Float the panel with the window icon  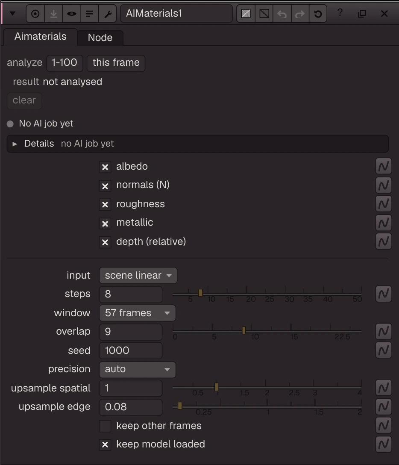(362, 14)
